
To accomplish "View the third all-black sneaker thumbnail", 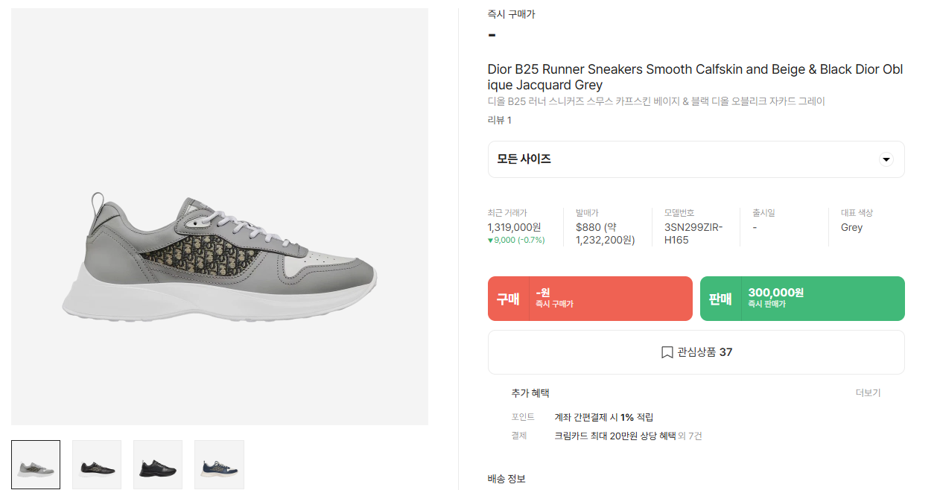I will point(158,465).
